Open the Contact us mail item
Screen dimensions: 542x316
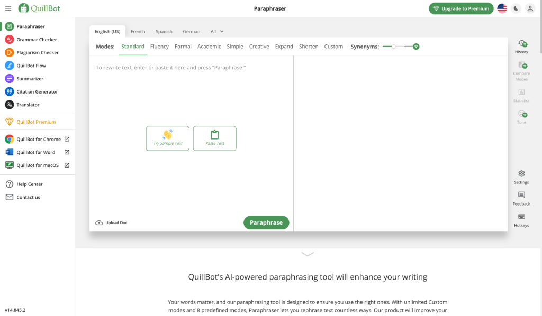tap(38, 197)
